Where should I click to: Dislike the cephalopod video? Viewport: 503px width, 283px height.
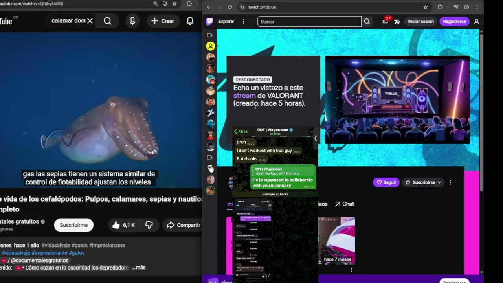pyautogui.click(x=149, y=225)
